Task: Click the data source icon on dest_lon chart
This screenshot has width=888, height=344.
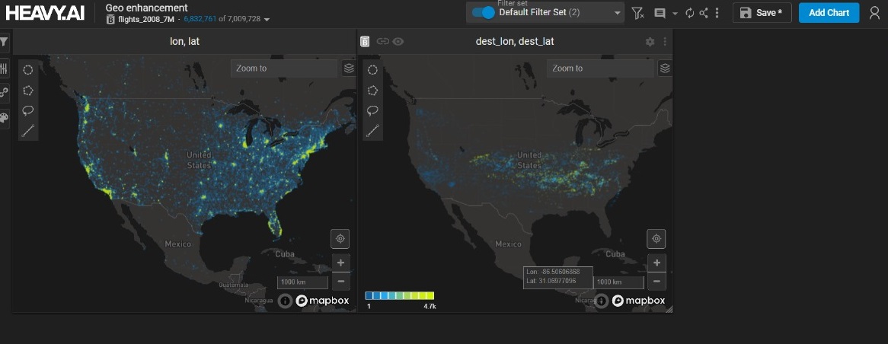Action: (x=366, y=41)
